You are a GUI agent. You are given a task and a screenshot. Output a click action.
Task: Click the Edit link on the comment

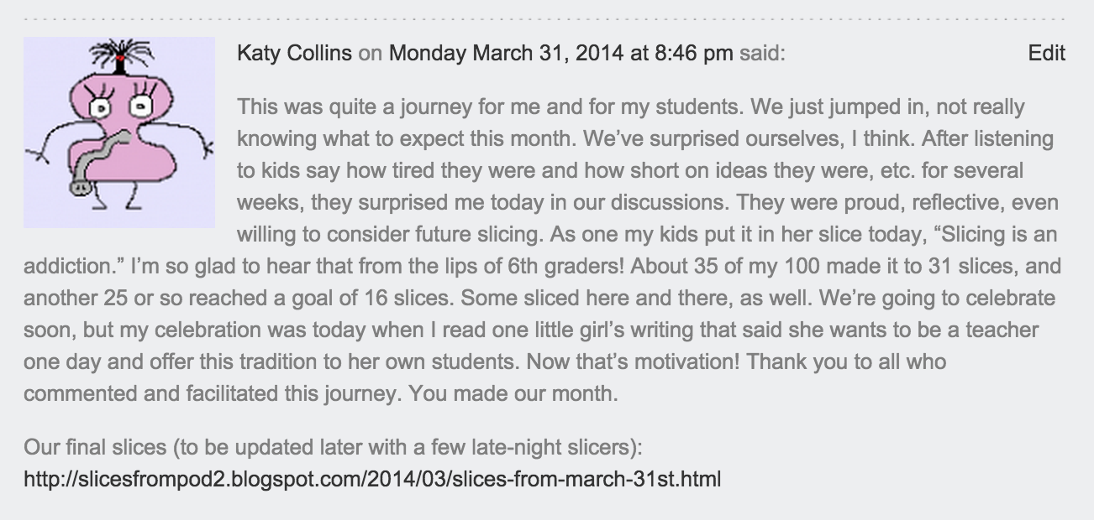[1046, 54]
